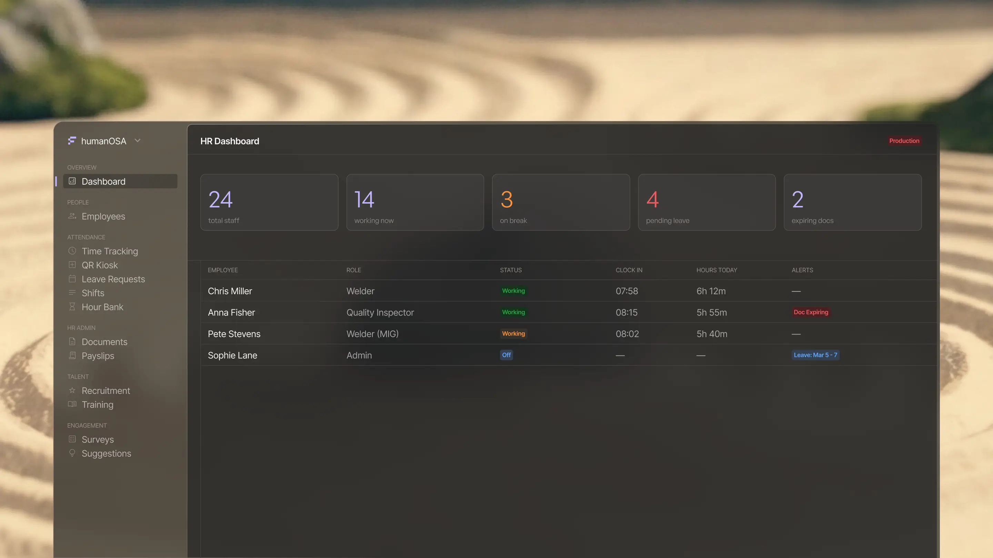Click the QR Kiosk icon
This screenshot has height=558, width=993.
point(72,265)
